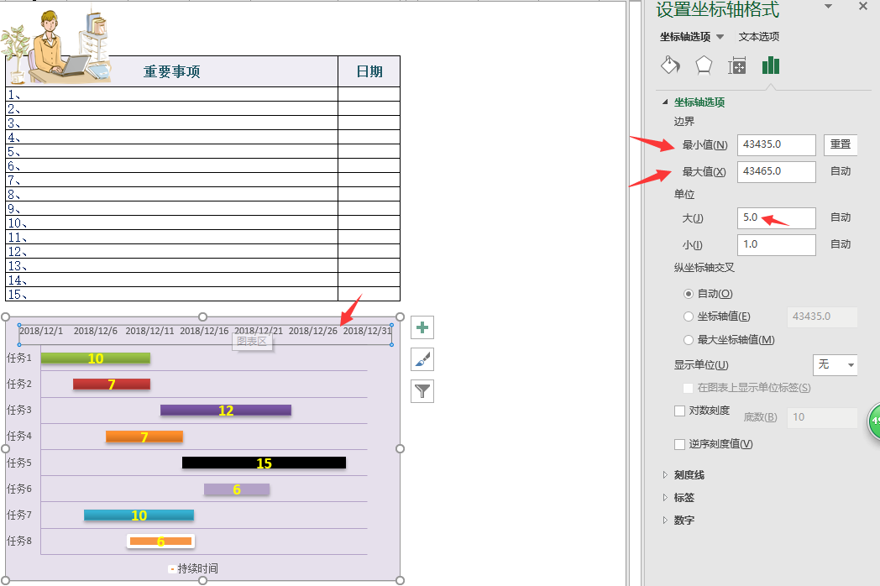
Task: Close the Format Axis pane
Action: click(x=863, y=6)
